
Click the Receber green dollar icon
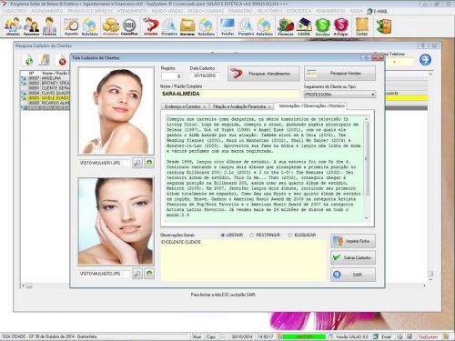pyautogui.click(x=322, y=26)
